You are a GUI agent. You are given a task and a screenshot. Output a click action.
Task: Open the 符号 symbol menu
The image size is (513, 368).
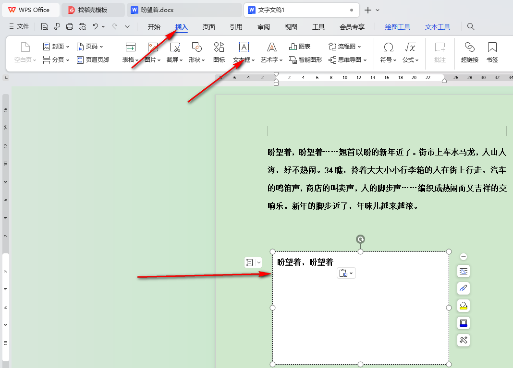coord(388,52)
